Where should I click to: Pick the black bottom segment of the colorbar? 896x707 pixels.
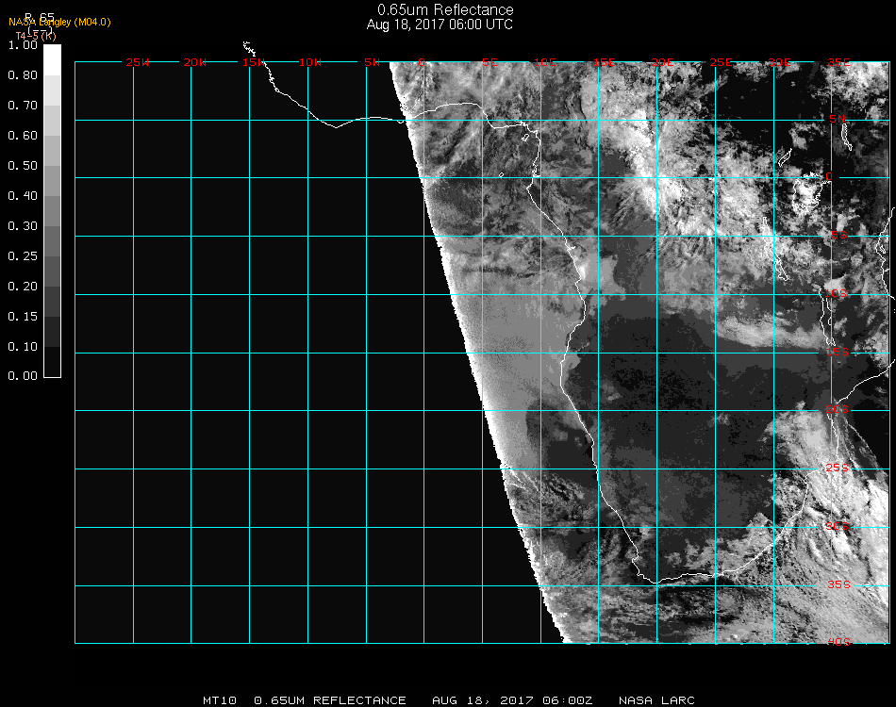pos(52,361)
